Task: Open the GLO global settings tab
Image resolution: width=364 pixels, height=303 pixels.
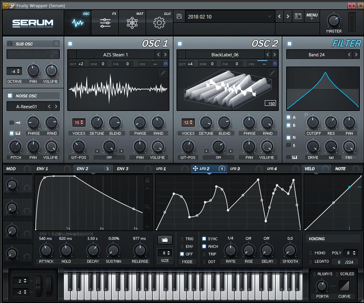Action: (160, 22)
